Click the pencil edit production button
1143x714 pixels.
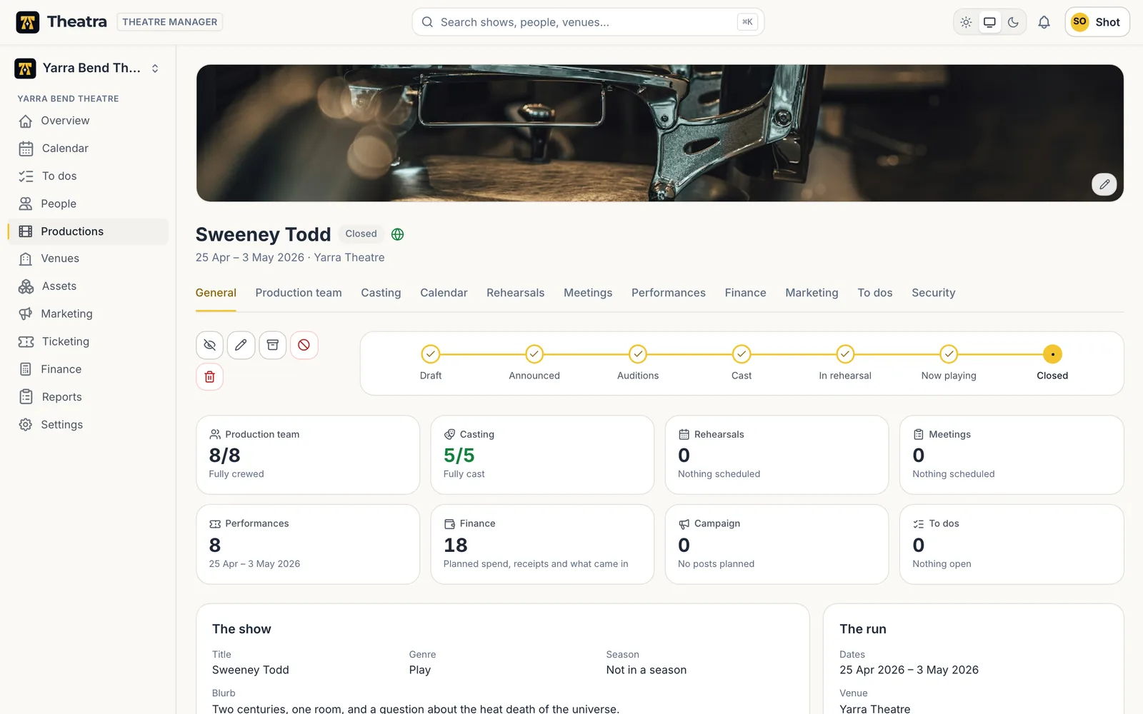pos(241,345)
